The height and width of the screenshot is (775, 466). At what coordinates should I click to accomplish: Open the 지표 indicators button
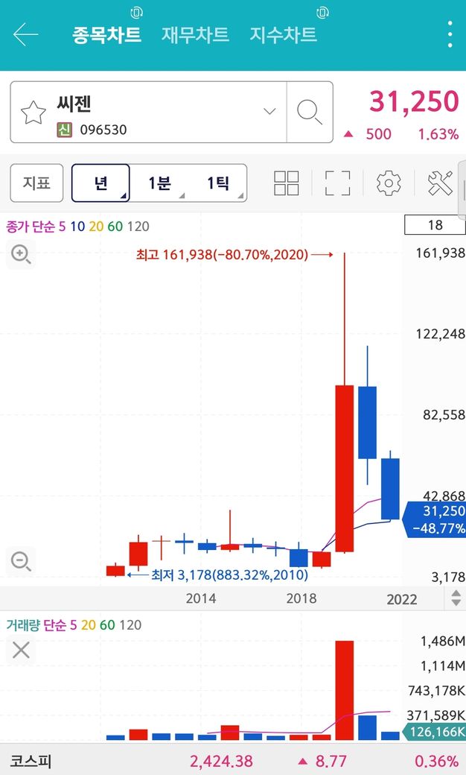pyautogui.click(x=36, y=183)
